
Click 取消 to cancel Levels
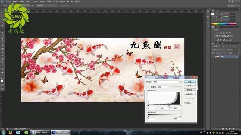coord(190,85)
